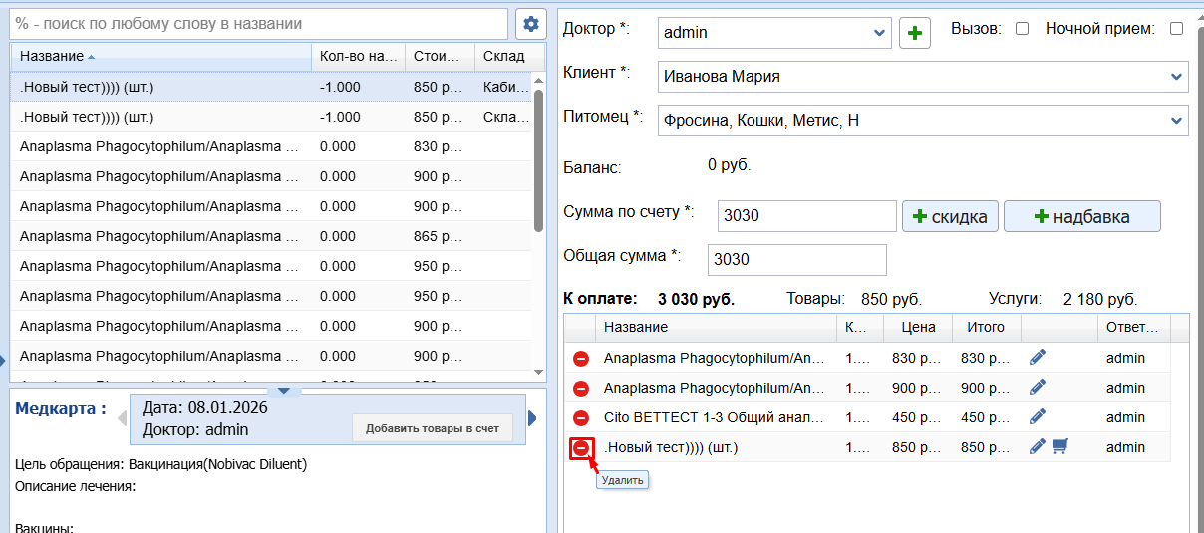Go to next medical card record arrow
Viewport: 1204px width, 533px height.
532,417
